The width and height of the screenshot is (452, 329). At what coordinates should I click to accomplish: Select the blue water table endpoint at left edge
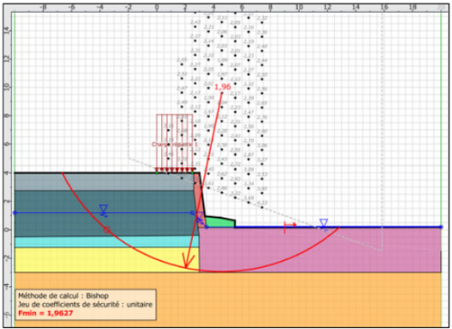coord(15,213)
